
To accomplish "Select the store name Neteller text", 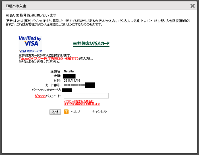I will pos(69,71).
